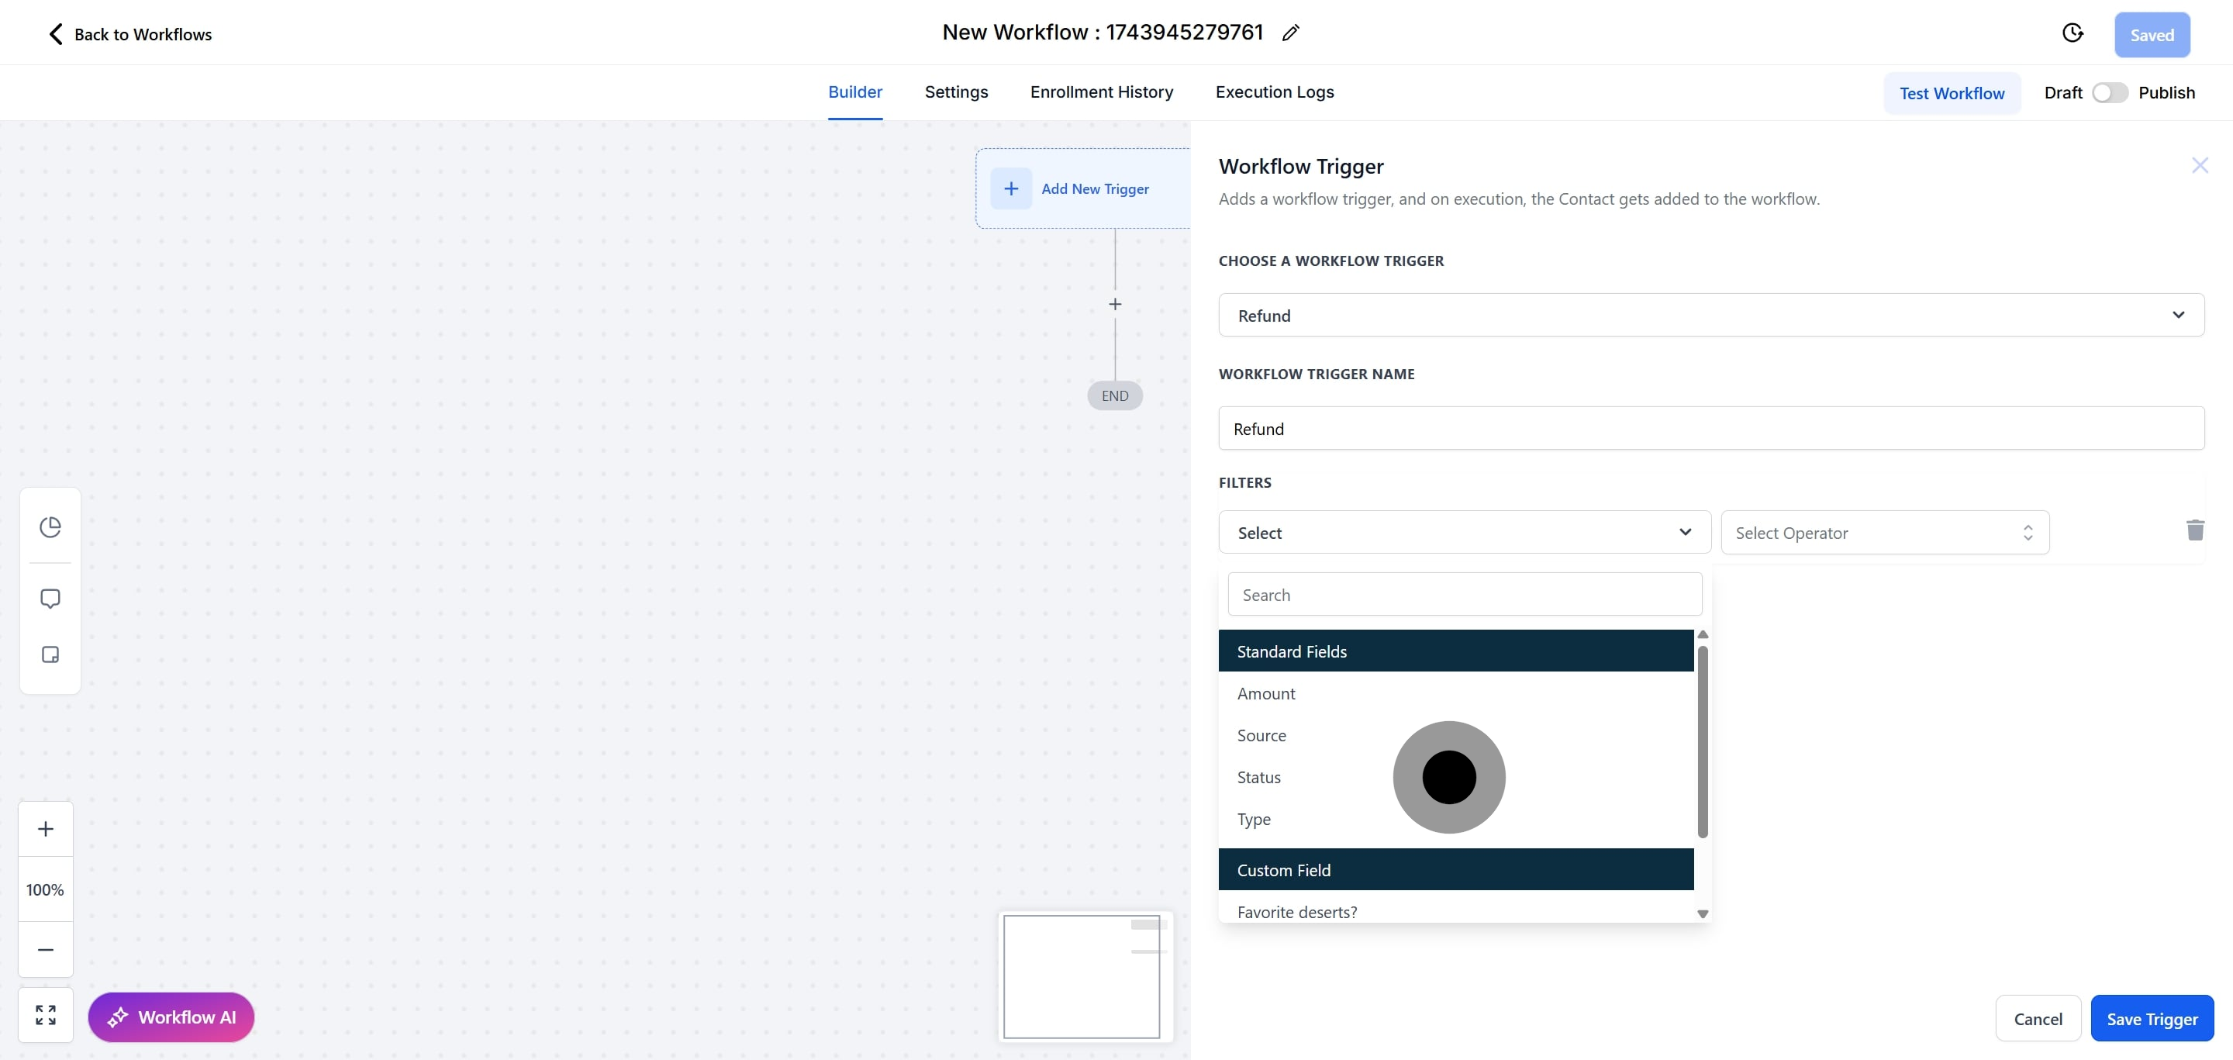Image resolution: width=2233 pixels, height=1060 pixels.
Task: Open Workflow AI assistant
Action: (x=171, y=1017)
